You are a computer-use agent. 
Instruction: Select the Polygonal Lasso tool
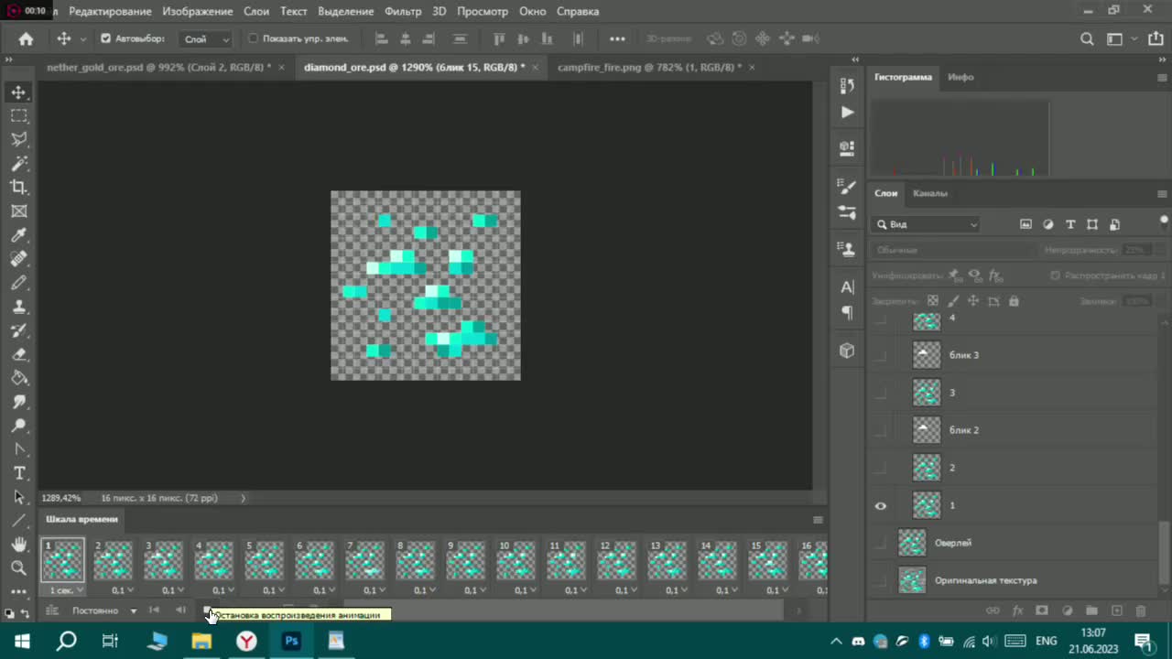(18, 140)
